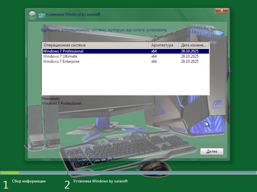Select Windows 7 Ultimate edition
Image resolution: width=257 pixels, height=192 pixels.
60,56
